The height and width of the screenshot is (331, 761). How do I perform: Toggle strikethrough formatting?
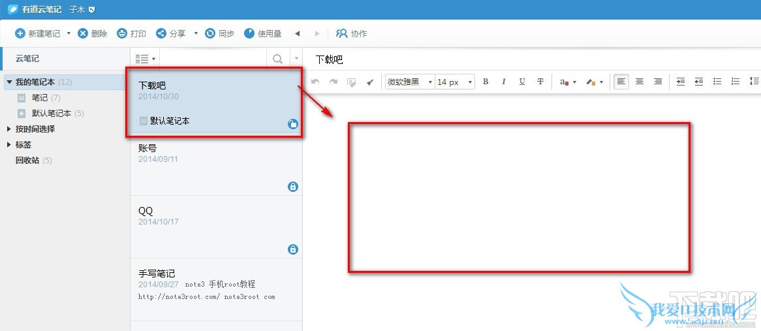540,82
